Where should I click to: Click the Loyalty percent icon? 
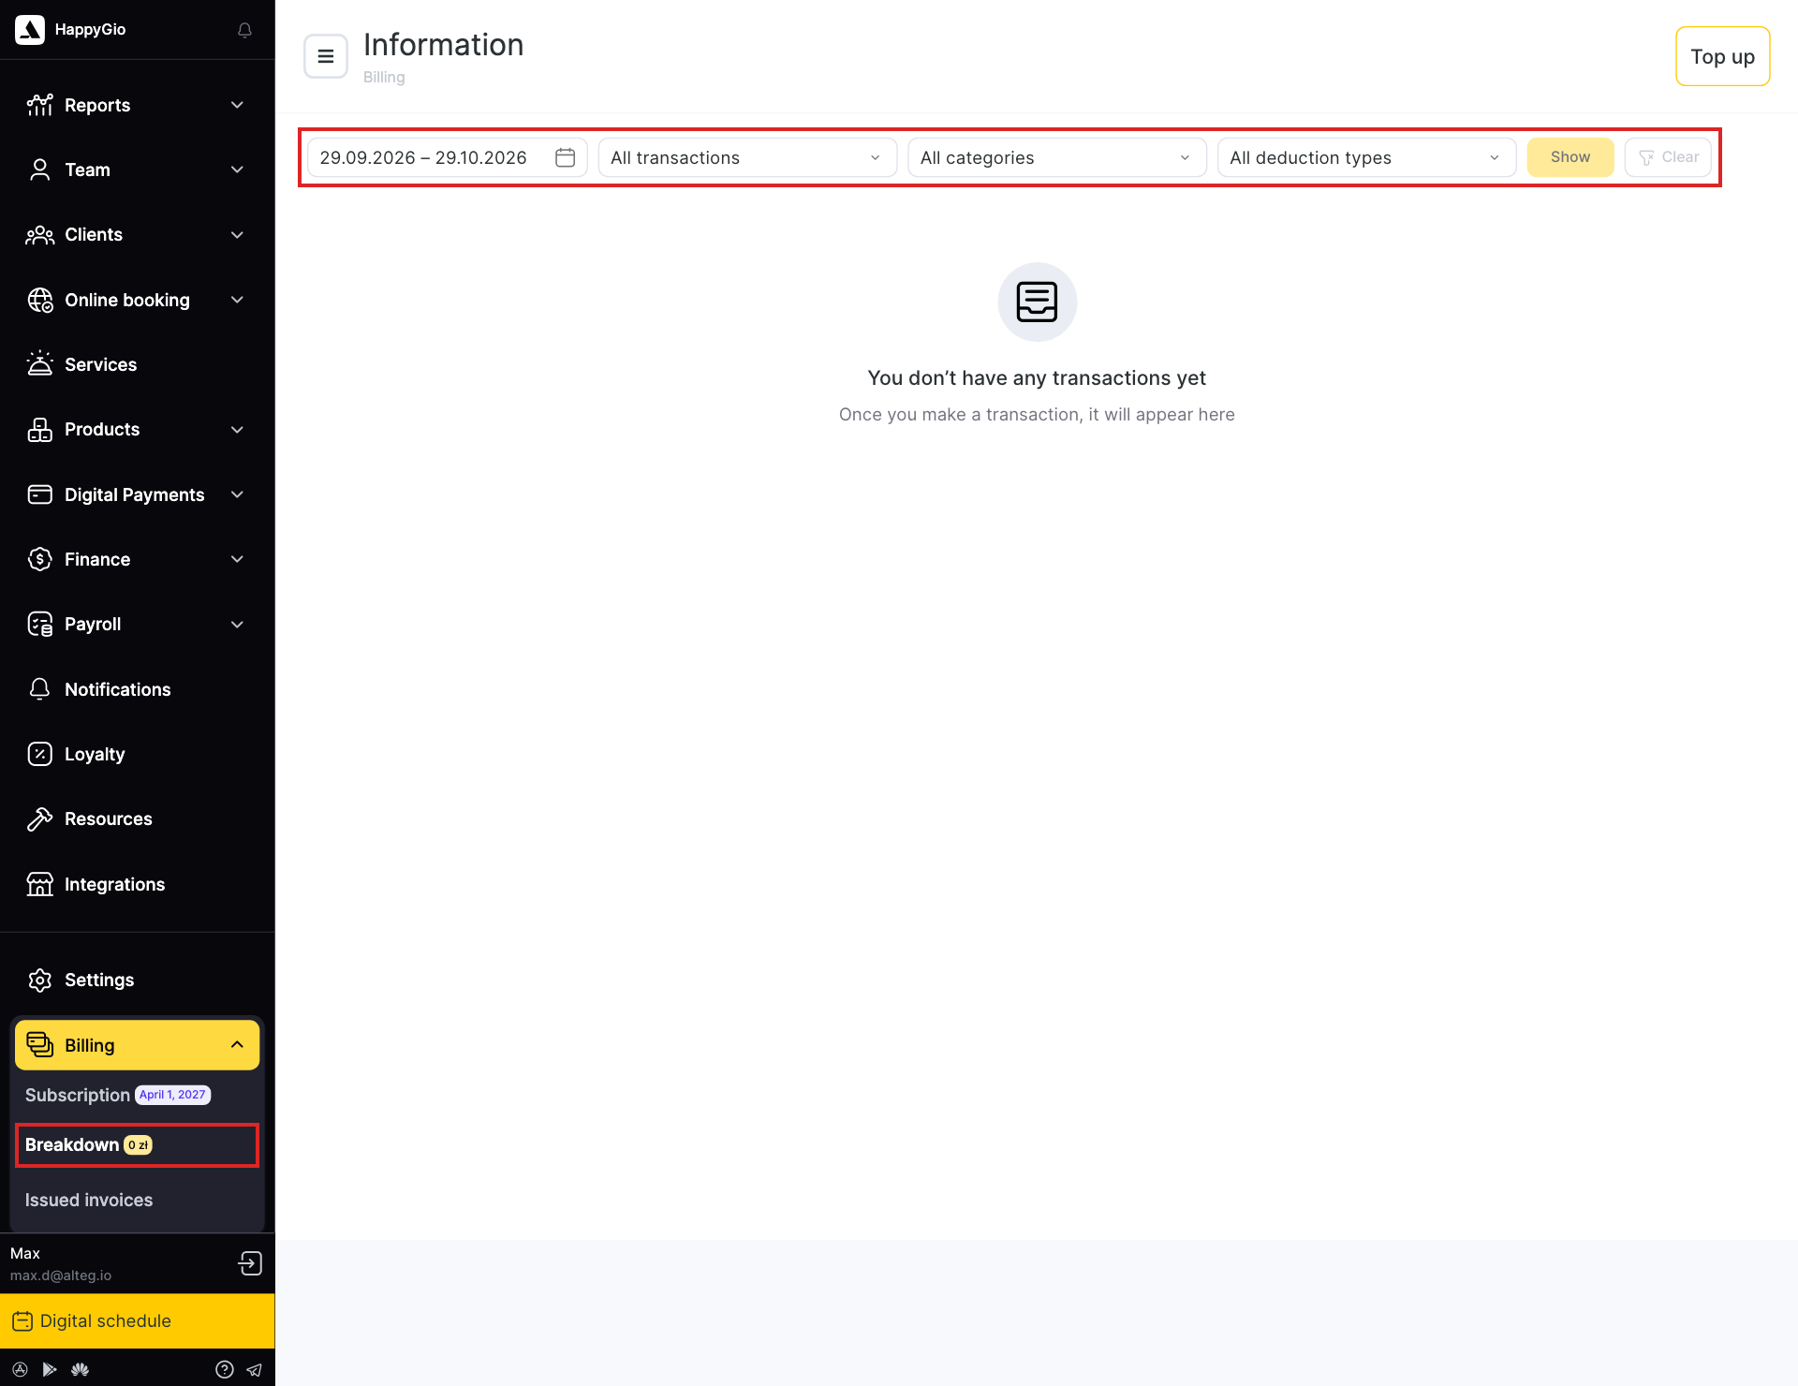tap(39, 754)
